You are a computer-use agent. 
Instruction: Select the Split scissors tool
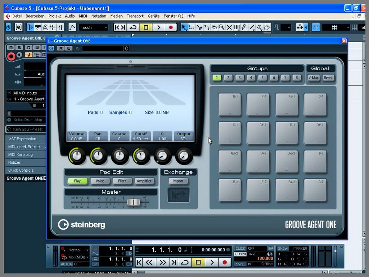point(199,27)
